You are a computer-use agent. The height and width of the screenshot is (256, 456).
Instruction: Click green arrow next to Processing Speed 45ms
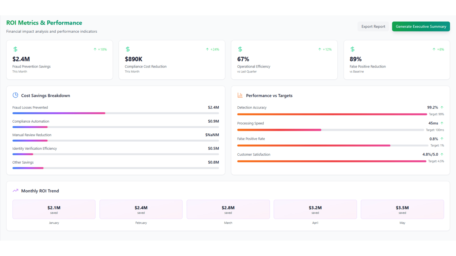(x=442, y=123)
